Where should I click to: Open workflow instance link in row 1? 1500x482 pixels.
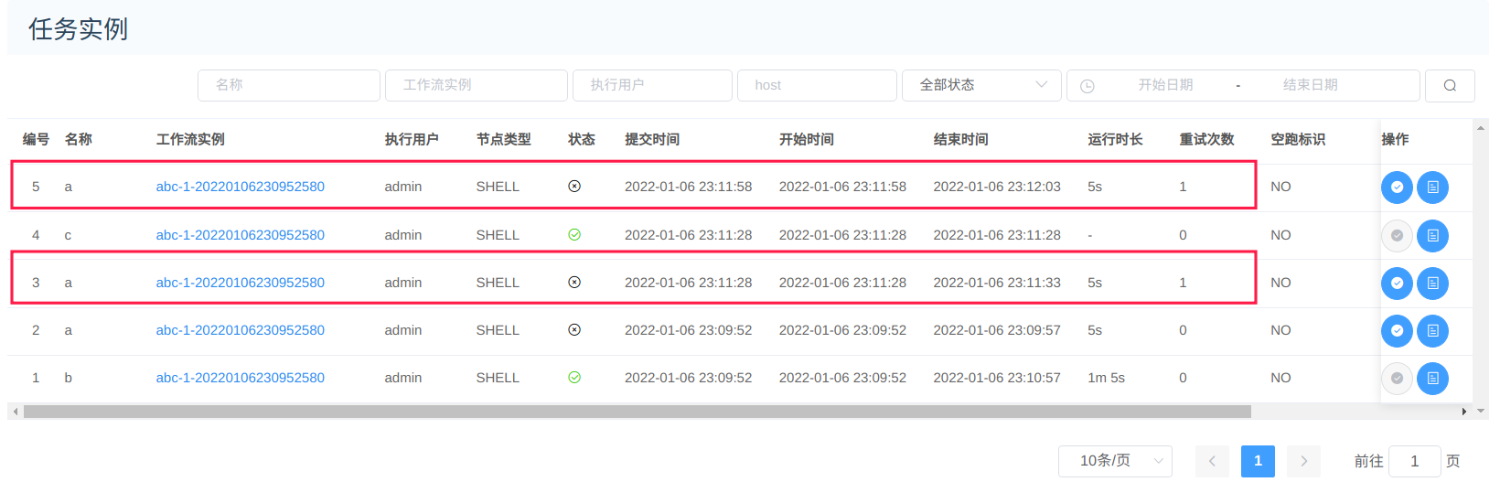click(x=240, y=378)
